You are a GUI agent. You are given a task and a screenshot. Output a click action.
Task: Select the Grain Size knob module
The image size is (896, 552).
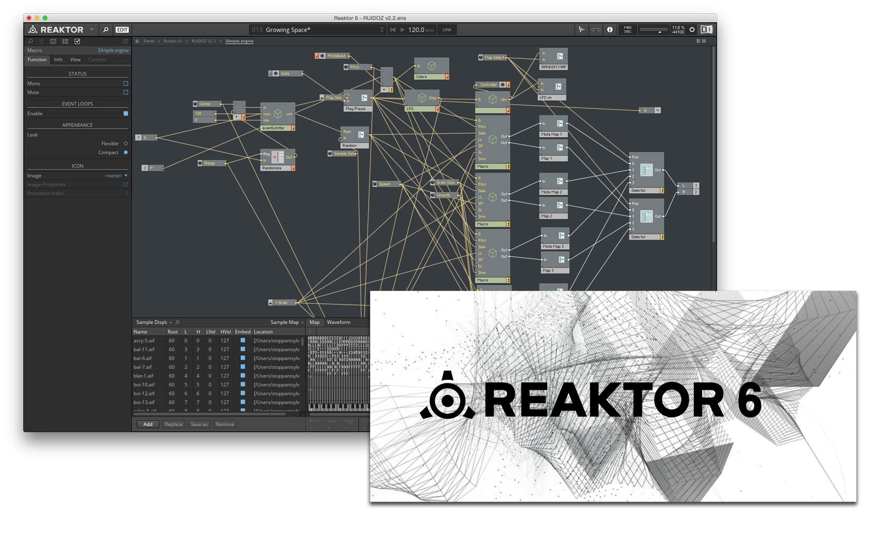[445, 183]
